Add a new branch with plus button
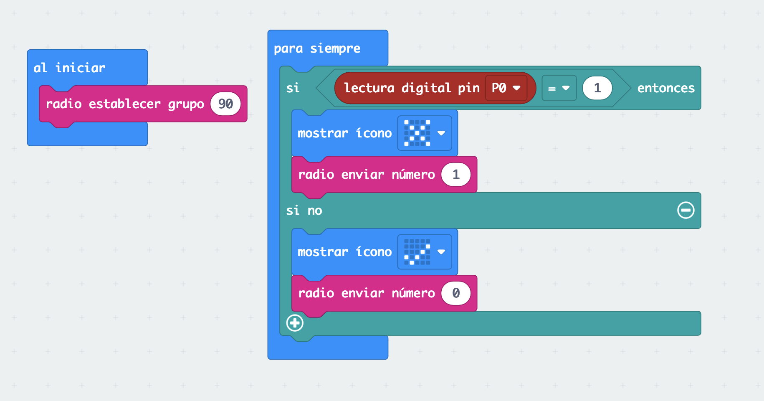Screen dimensions: 764x401 [294, 322]
